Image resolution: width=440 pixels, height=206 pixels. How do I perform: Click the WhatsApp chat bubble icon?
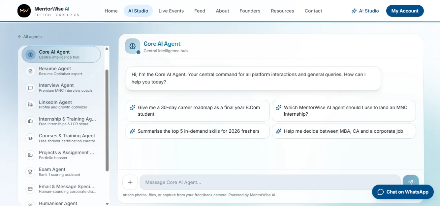pyautogui.click(x=380, y=192)
